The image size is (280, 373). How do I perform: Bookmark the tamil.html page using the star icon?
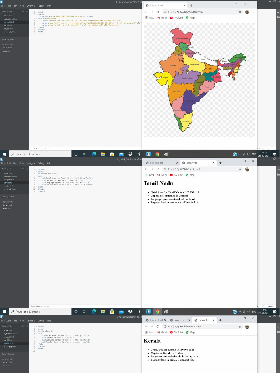[x=240, y=169]
